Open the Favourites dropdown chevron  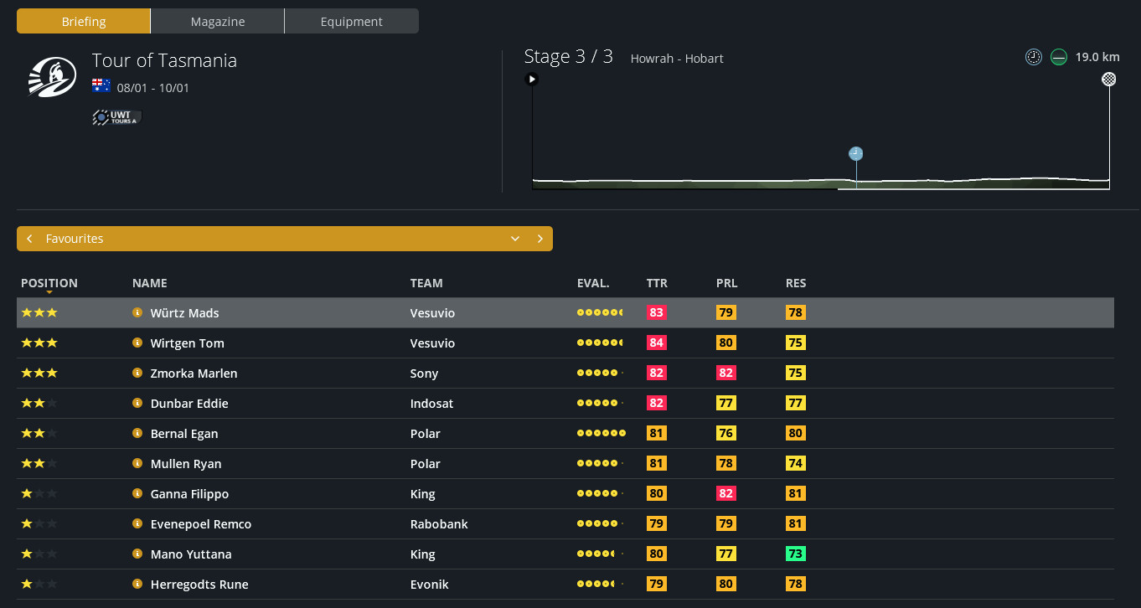(515, 239)
